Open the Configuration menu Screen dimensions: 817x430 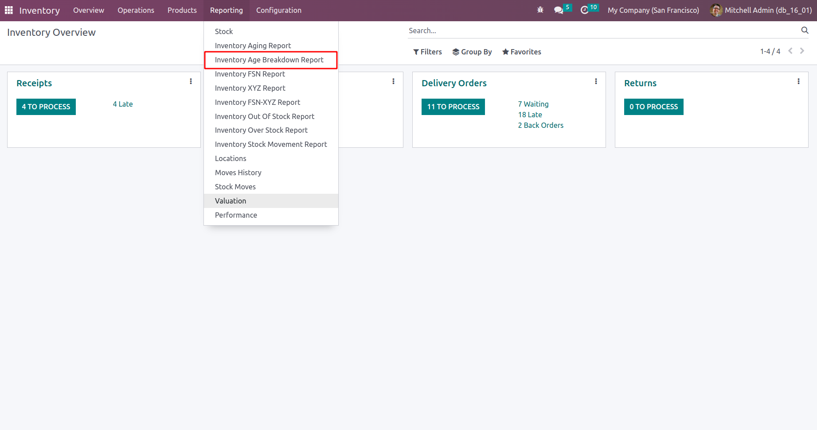point(278,10)
